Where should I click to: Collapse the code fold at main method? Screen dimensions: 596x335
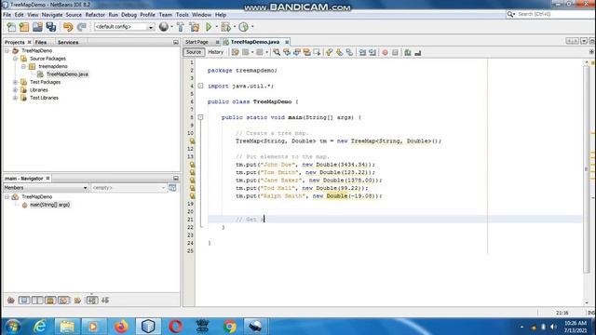point(201,117)
